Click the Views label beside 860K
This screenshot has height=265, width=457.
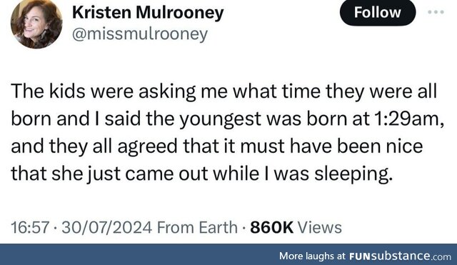coord(319,227)
